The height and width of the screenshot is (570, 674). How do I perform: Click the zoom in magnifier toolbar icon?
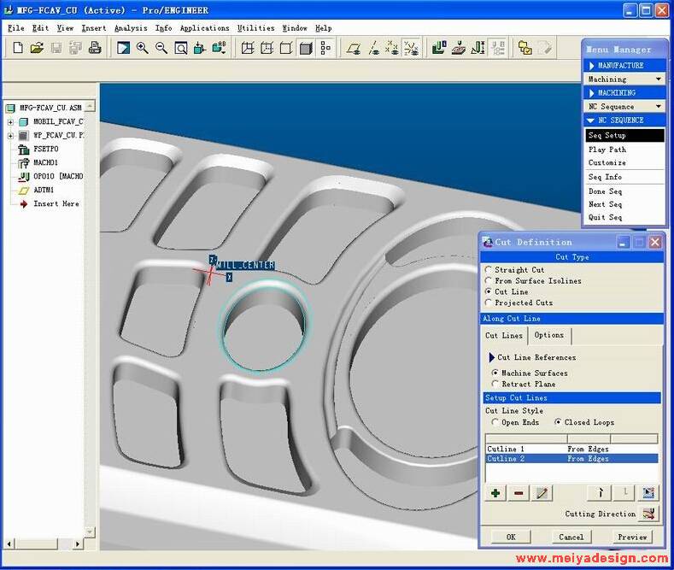click(x=143, y=48)
